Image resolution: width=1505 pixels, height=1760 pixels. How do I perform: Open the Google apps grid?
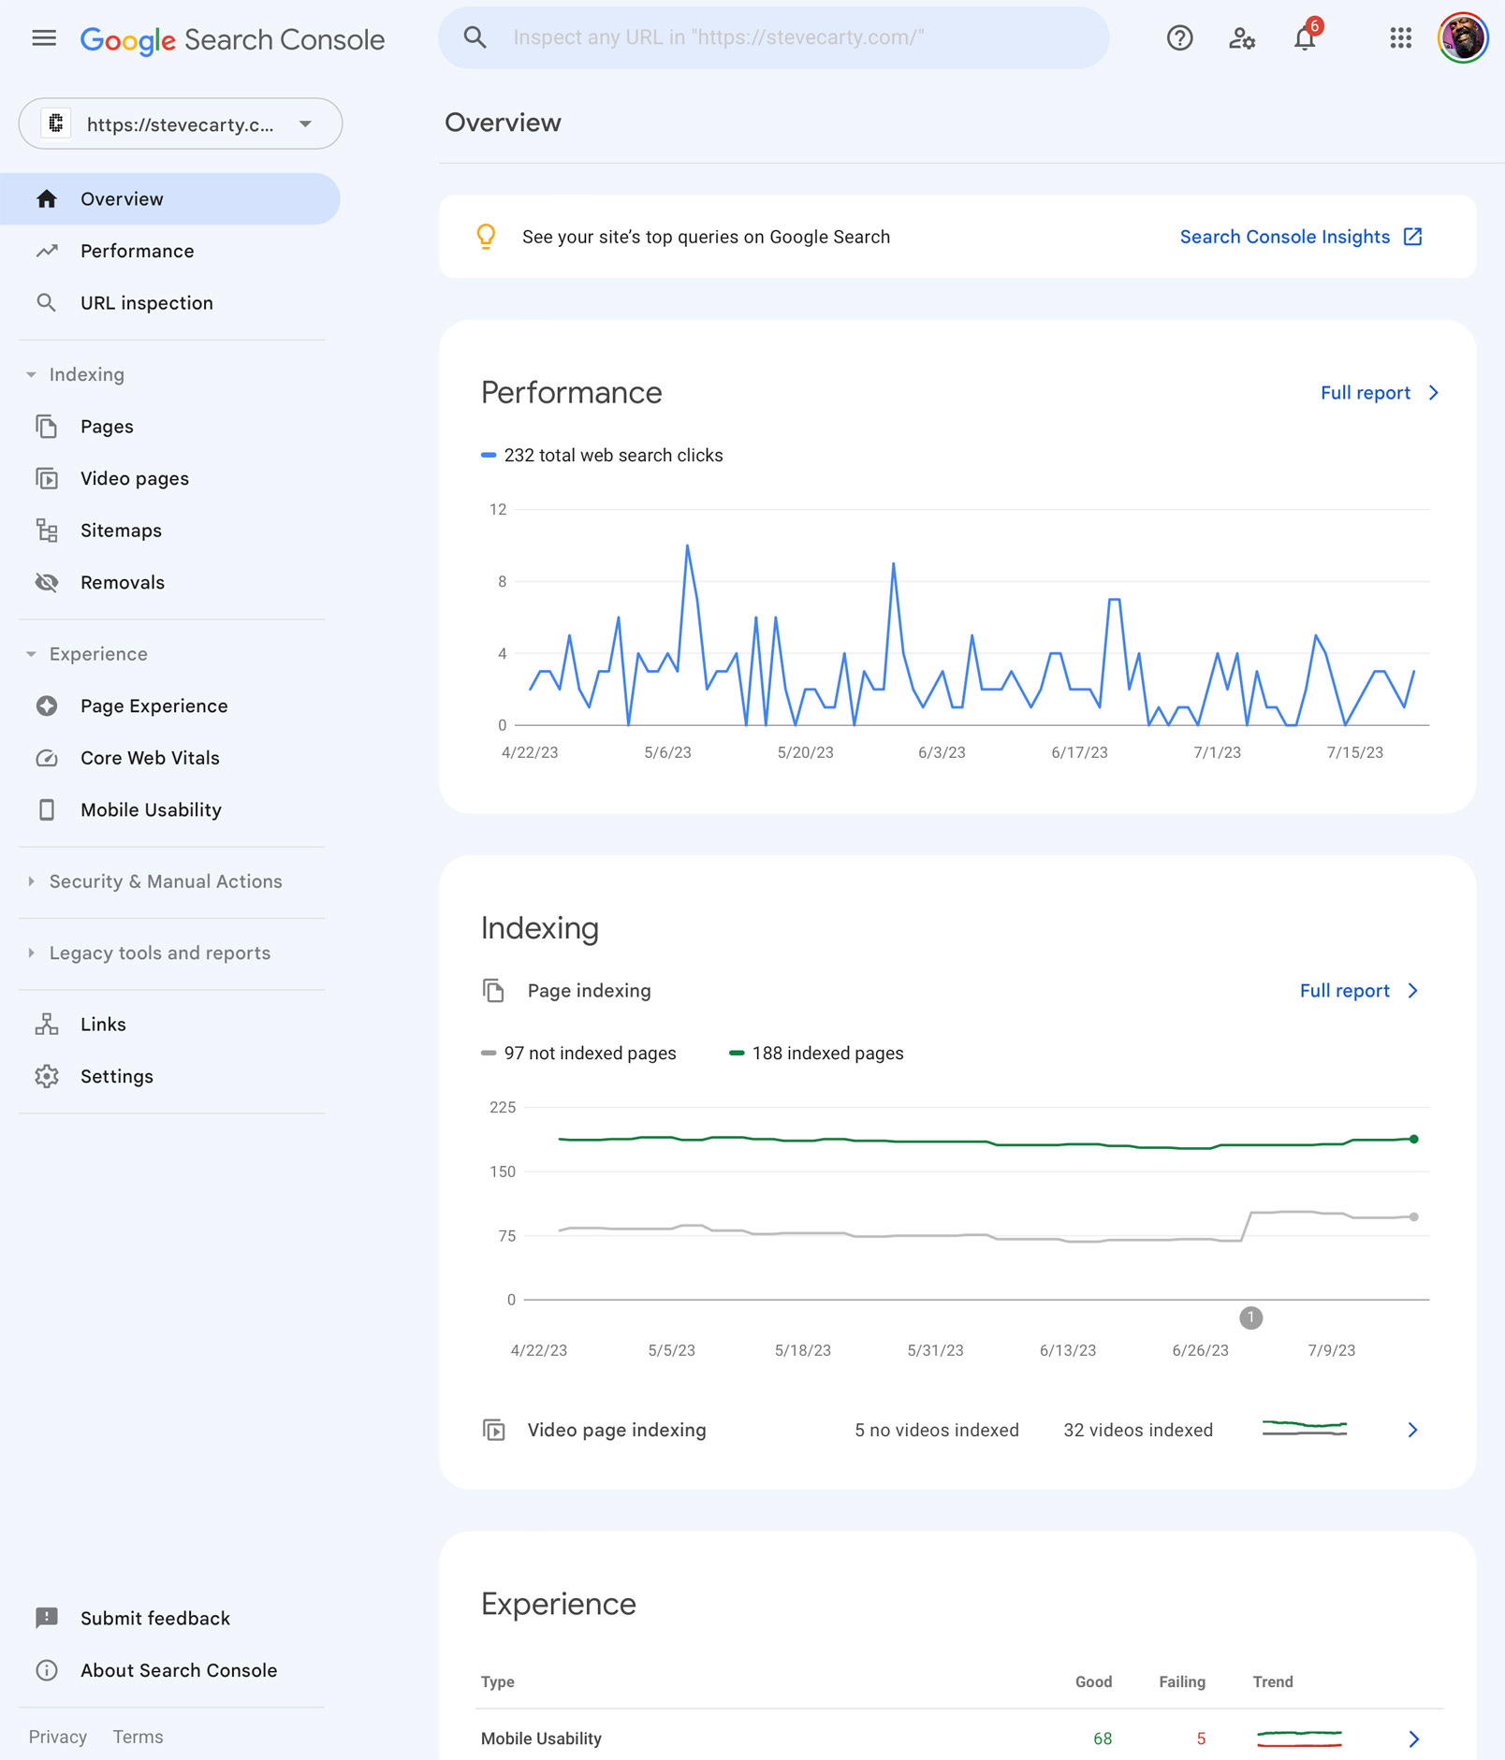click(1400, 38)
